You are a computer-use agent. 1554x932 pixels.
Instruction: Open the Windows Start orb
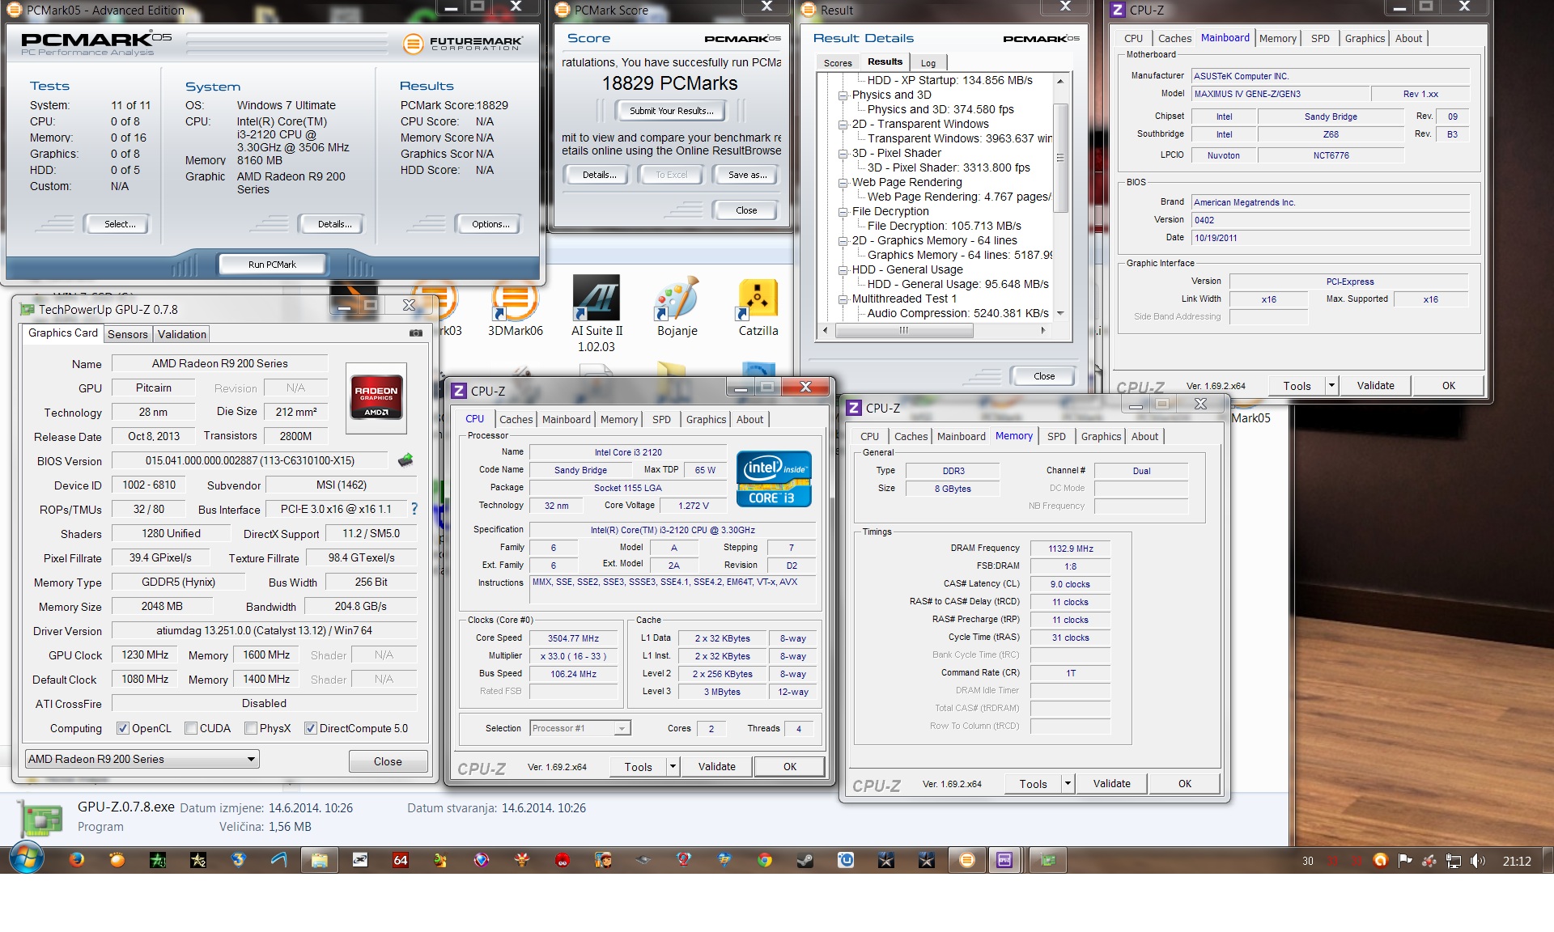point(26,859)
